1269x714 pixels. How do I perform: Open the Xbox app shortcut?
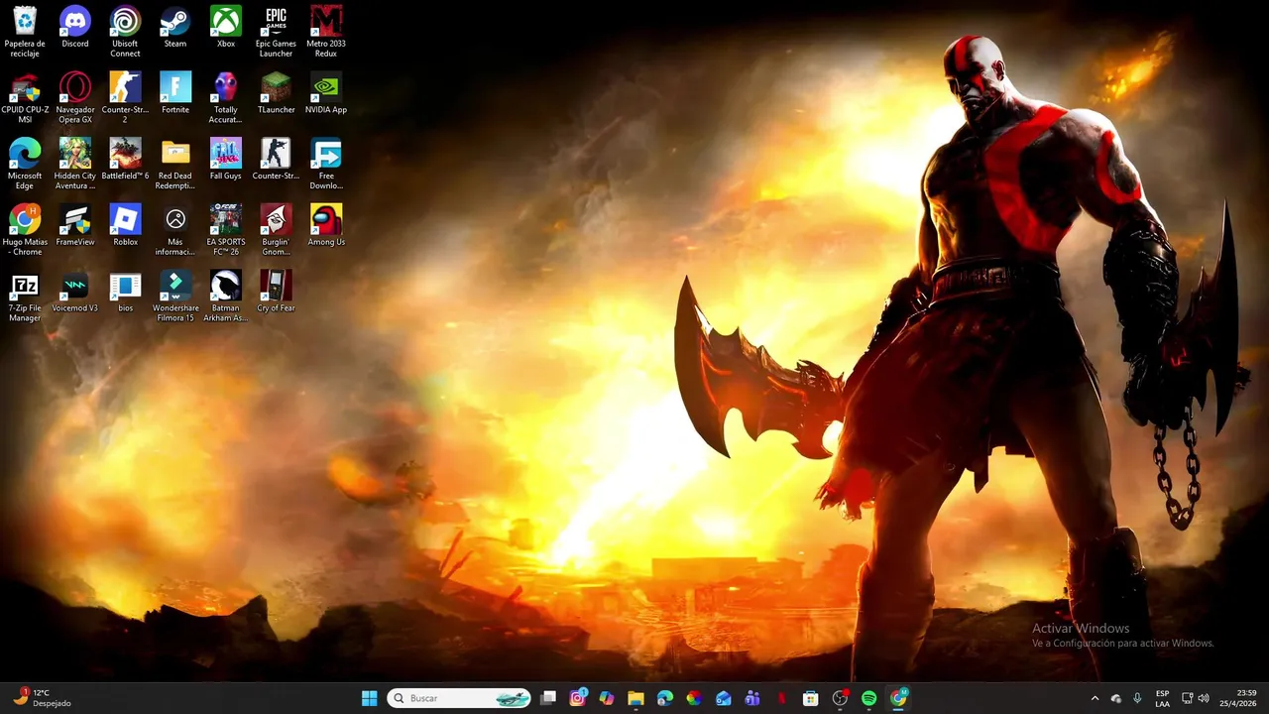point(226,27)
